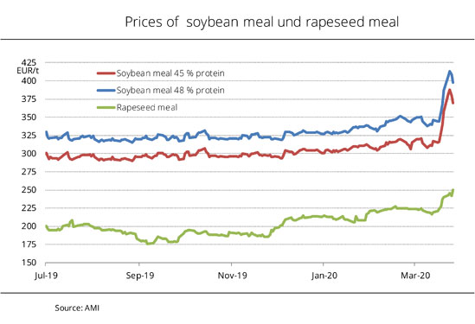Viewport: 475px width, 324px height.
Task: Click the Nov-19 x-axis label
Action: point(233,276)
